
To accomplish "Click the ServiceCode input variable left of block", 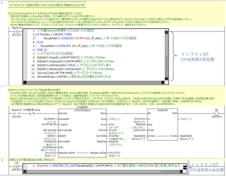I will tap(50, 130).
